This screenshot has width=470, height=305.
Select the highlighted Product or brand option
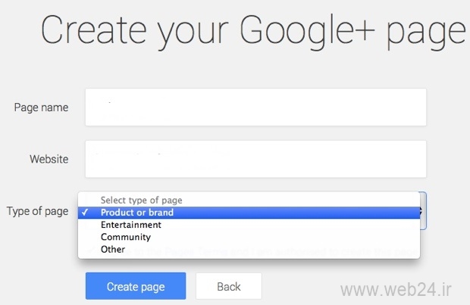pos(249,213)
